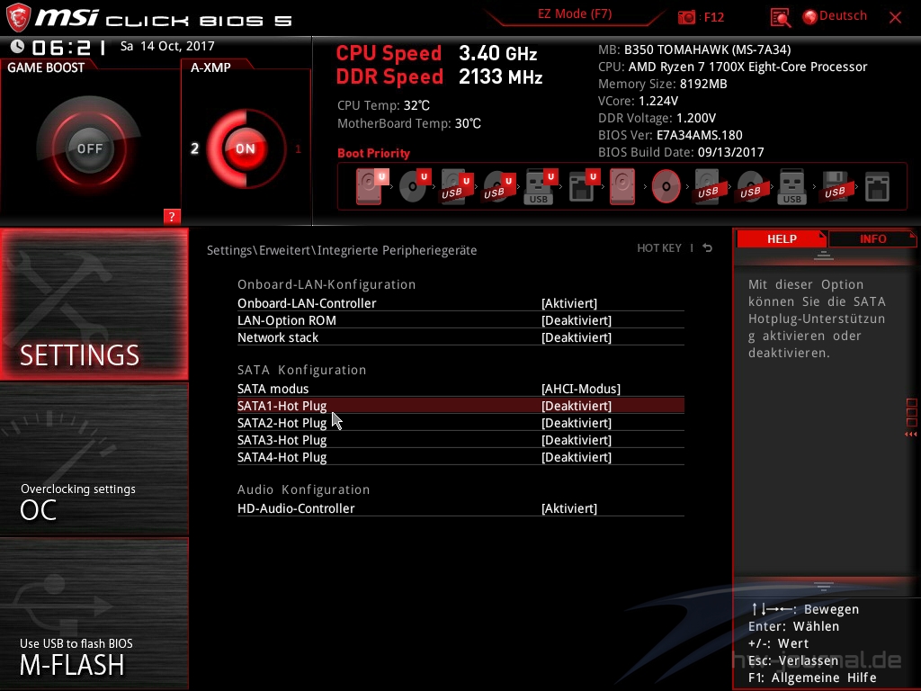Choose A-XMP profile 1
921x691 pixels.
click(298, 149)
